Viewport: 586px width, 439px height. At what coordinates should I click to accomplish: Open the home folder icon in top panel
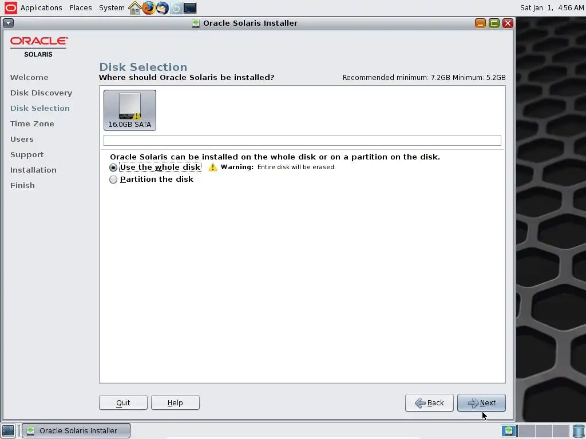(134, 8)
